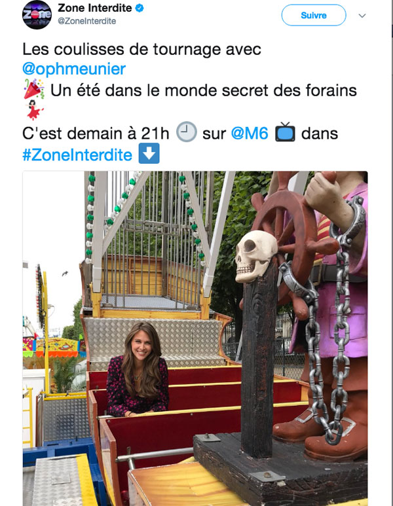Open the Zone Interdite display name

pyautogui.click(x=95, y=8)
